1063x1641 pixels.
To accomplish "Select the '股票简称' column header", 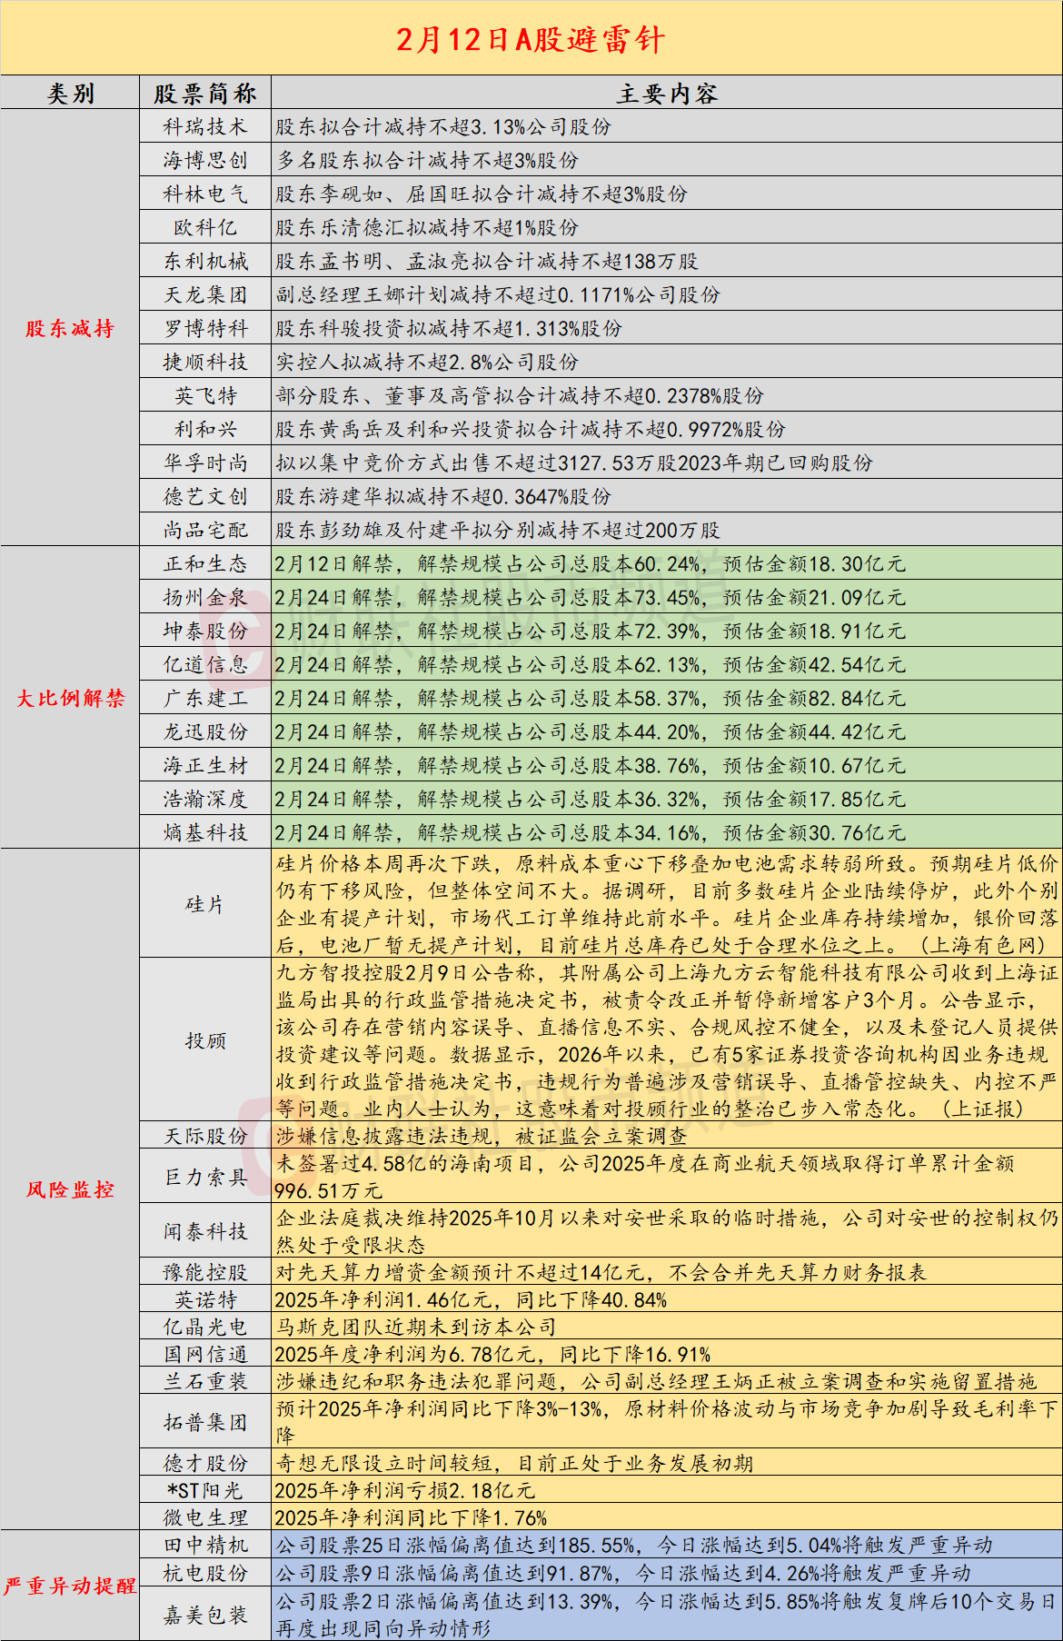I will (205, 94).
